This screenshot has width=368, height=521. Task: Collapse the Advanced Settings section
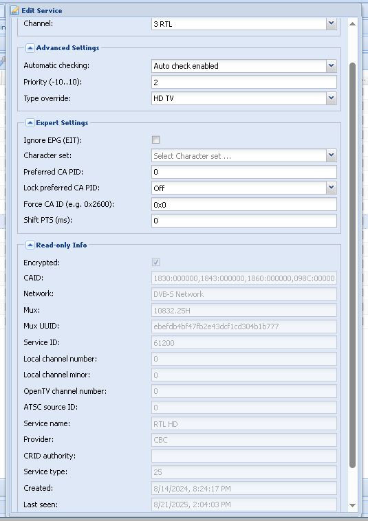coord(30,48)
